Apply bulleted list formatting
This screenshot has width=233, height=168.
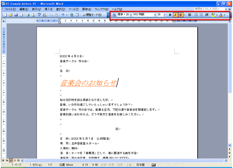click(201, 15)
